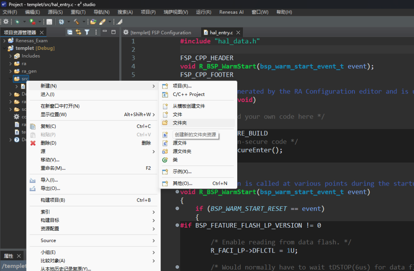Click the hammer Build icon
414x271 pixels.
pyautogui.click(x=76, y=22)
